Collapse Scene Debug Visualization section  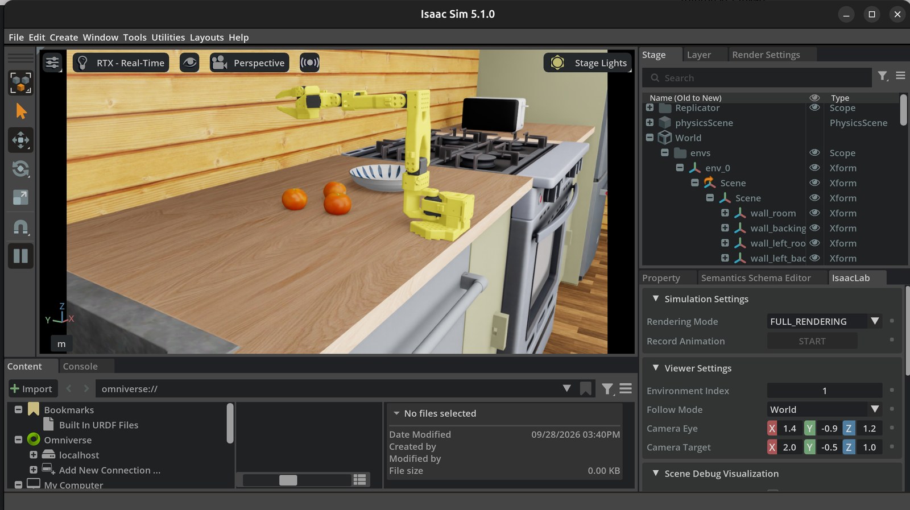tap(656, 473)
